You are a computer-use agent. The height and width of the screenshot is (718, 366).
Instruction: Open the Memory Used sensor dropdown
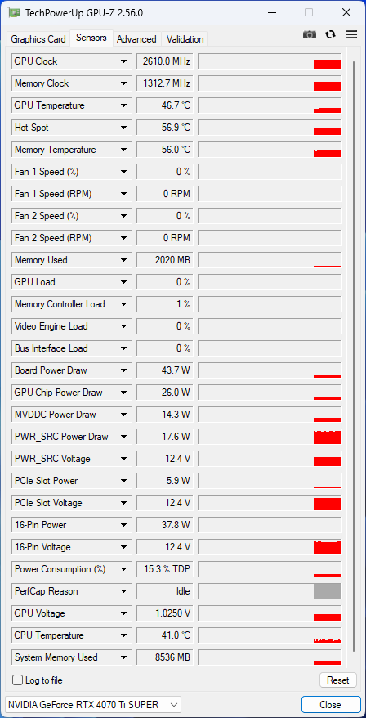click(123, 260)
